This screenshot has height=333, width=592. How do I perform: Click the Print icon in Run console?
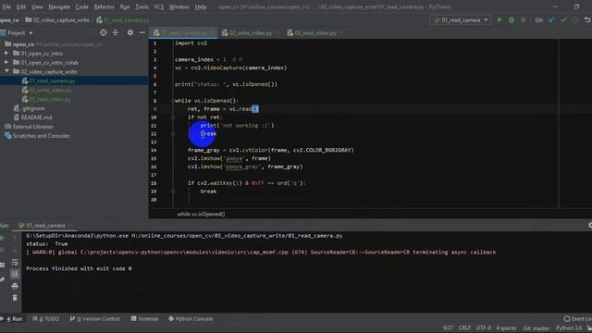pyautogui.click(x=15, y=286)
